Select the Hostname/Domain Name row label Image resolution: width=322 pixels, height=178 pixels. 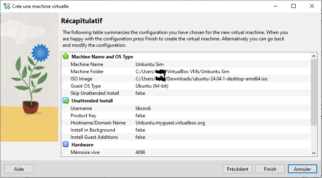click(98, 123)
